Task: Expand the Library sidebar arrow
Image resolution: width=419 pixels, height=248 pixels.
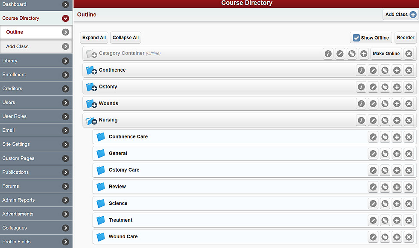Action: (66, 61)
